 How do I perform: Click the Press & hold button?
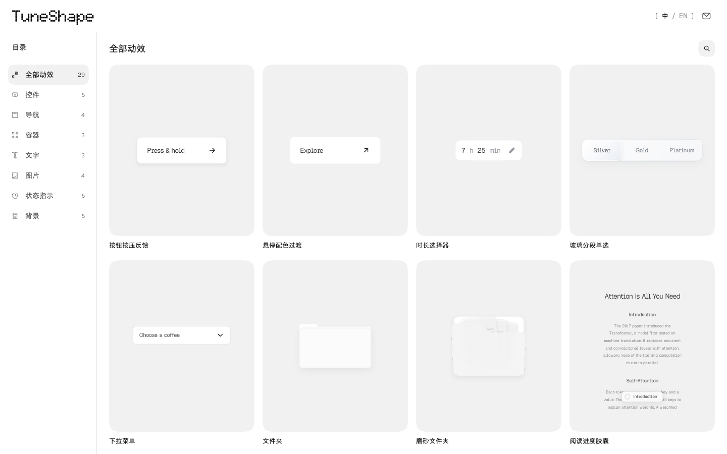click(x=182, y=150)
